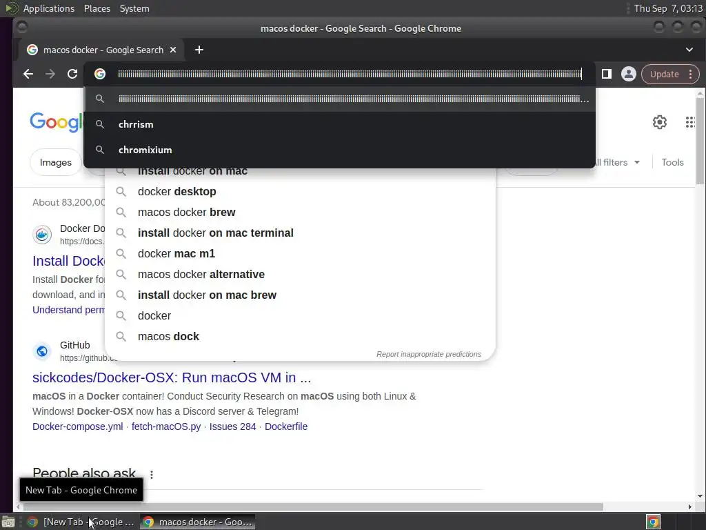
Task: Choose 'install docker on mac terminal' suggestion
Action: pyautogui.click(x=300, y=233)
